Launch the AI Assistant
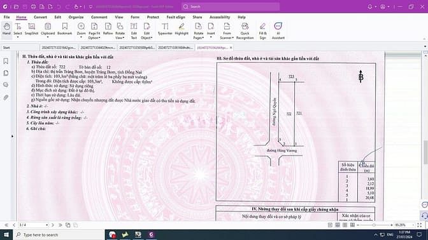The height and width of the screenshot is (240, 428). pos(278,30)
